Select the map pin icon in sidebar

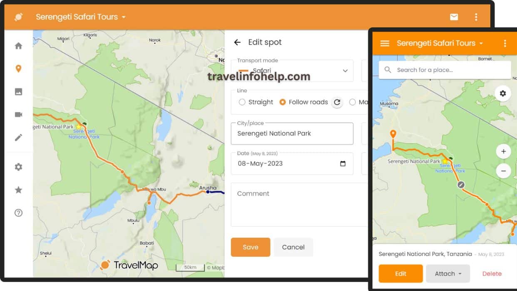18,69
